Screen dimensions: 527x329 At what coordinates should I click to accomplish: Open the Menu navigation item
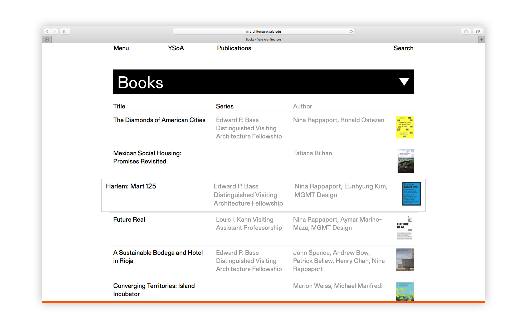point(121,48)
